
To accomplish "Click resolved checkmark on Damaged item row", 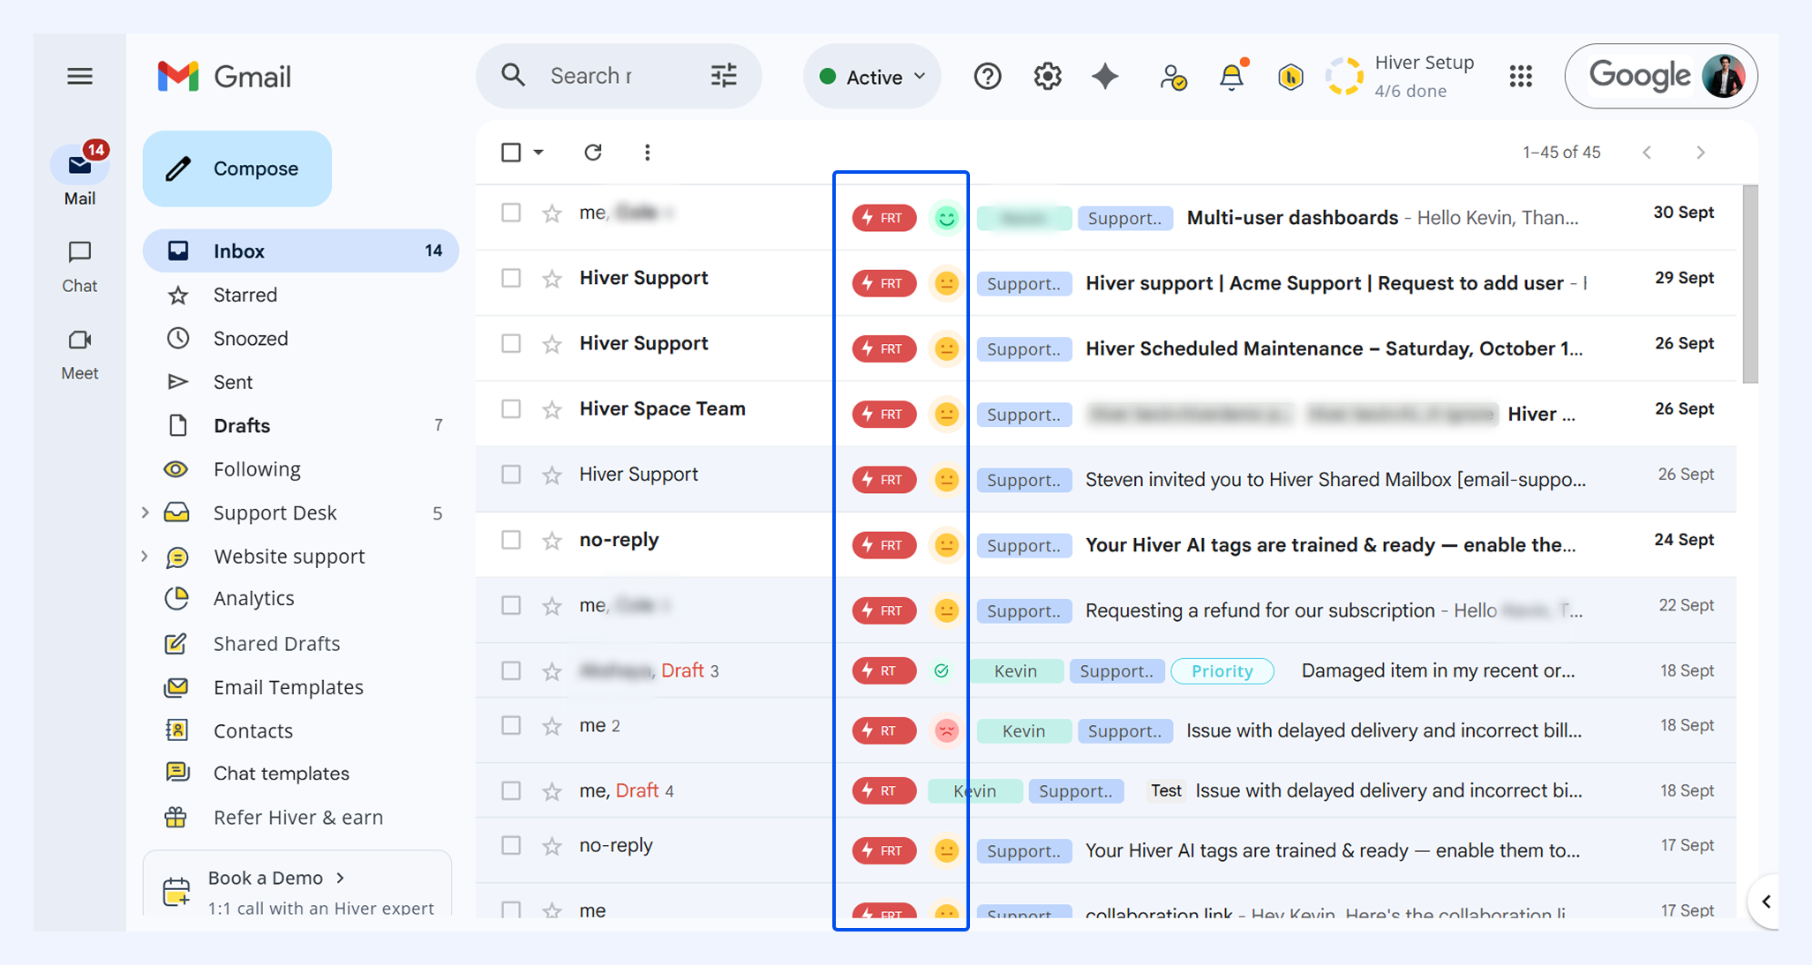I will point(942,671).
